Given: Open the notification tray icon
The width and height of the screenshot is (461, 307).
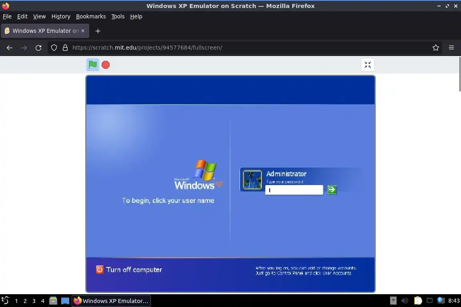Looking at the screenshot, I should (x=441, y=300).
